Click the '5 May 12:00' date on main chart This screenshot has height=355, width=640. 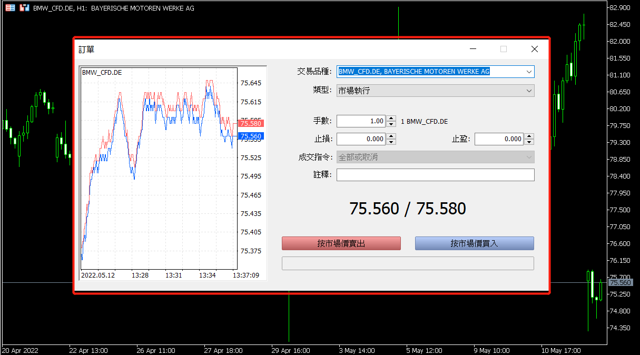coord(425,350)
